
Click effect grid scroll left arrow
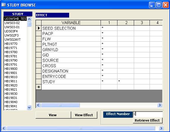[38, 105]
